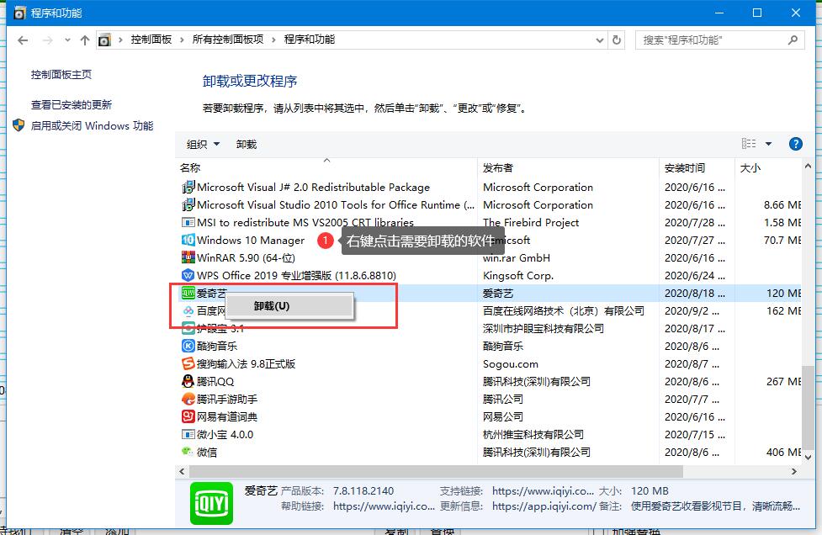Click the 搜狗输入法 icon
The height and width of the screenshot is (535, 822).
click(188, 363)
